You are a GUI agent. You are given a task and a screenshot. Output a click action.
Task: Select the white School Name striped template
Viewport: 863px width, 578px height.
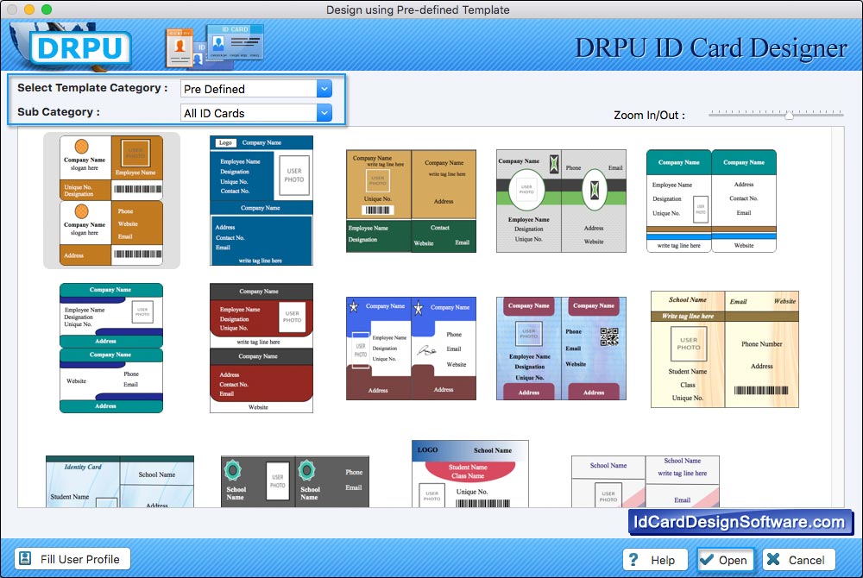tap(645, 481)
